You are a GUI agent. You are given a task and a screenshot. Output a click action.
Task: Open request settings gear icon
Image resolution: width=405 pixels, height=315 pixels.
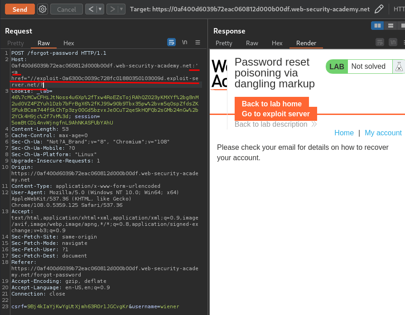(43, 10)
